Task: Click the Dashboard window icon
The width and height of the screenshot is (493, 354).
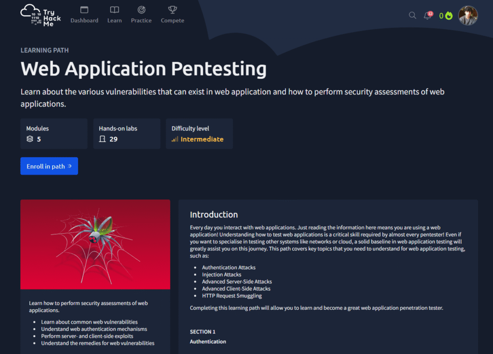Action: (84, 10)
